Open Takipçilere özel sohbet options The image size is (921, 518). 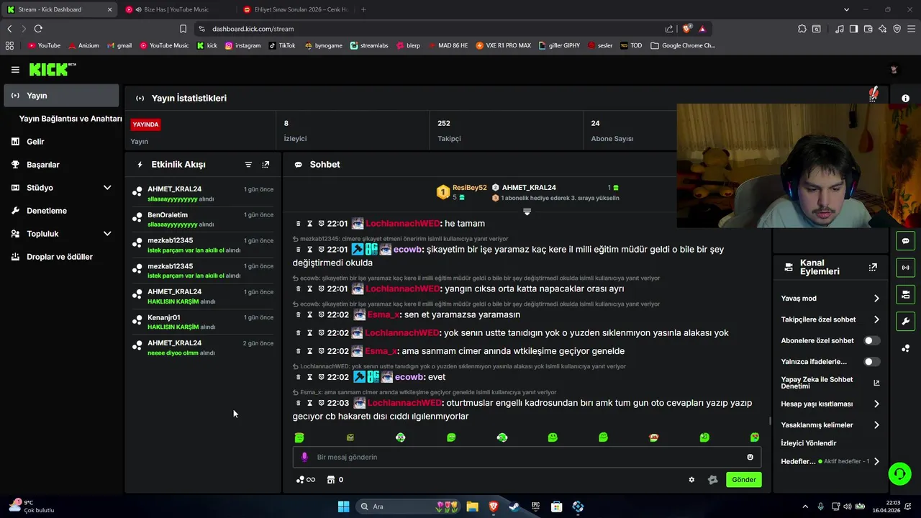point(830,319)
